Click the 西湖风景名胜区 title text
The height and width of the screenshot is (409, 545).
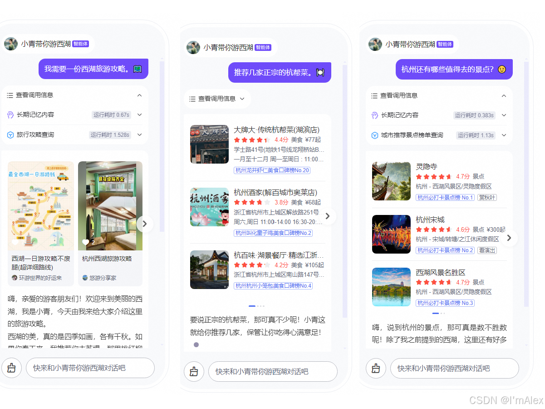point(441,272)
